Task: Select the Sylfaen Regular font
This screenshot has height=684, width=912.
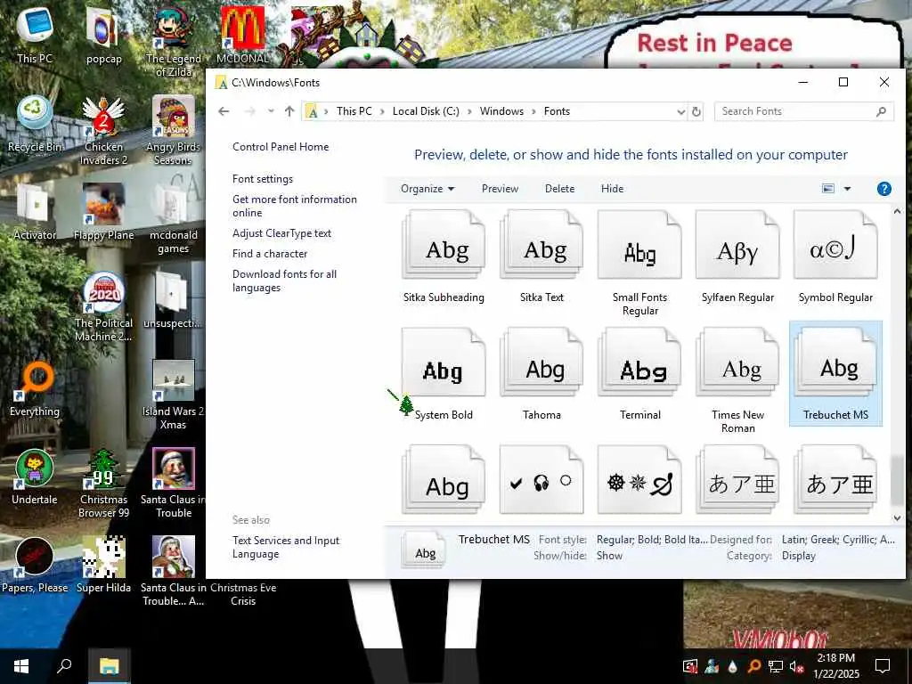Action: point(737,257)
